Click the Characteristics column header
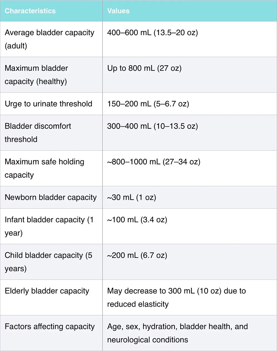The height and width of the screenshot is (351, 277). pos(30,11)
